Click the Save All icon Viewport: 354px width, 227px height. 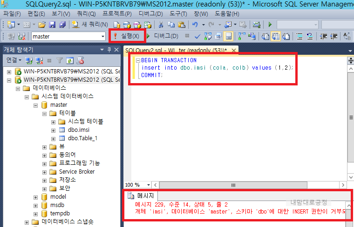point(62,25)
